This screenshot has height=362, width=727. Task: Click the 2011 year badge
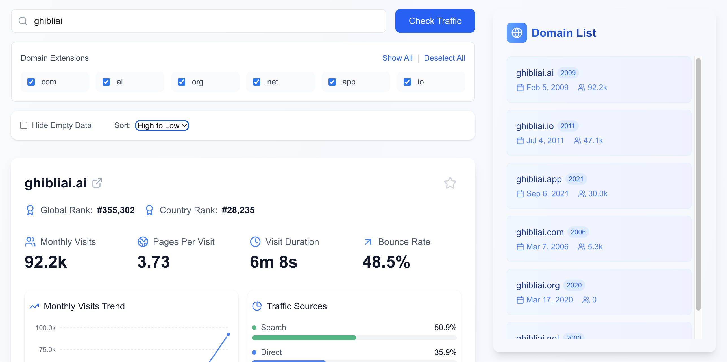[568, 126]
